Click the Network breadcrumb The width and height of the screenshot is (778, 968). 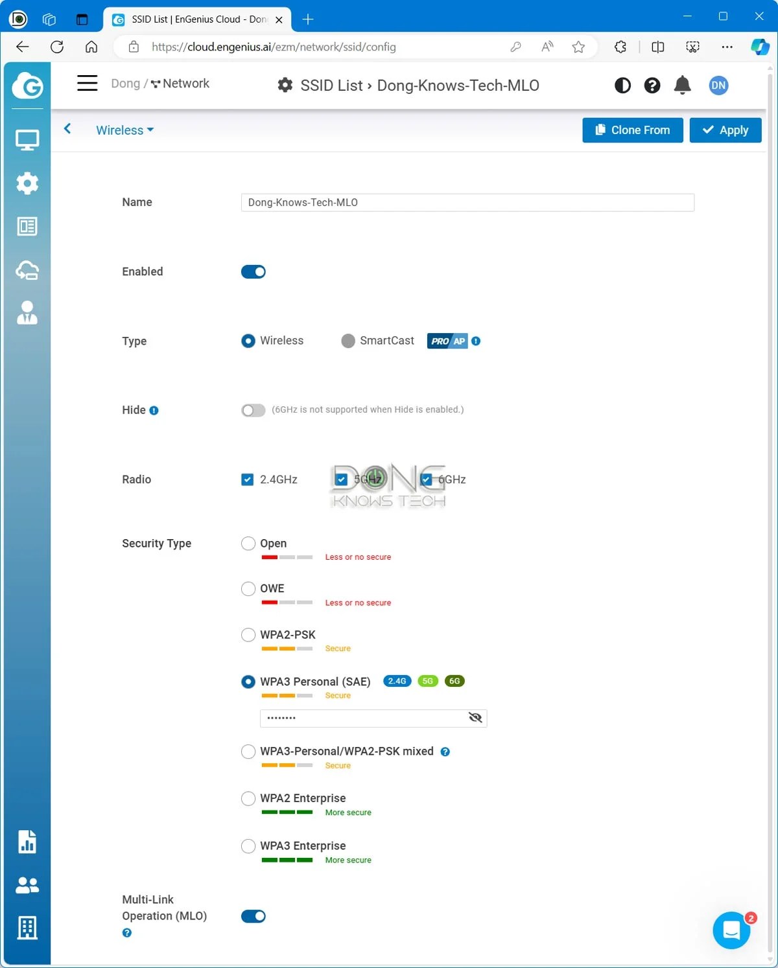180,84
